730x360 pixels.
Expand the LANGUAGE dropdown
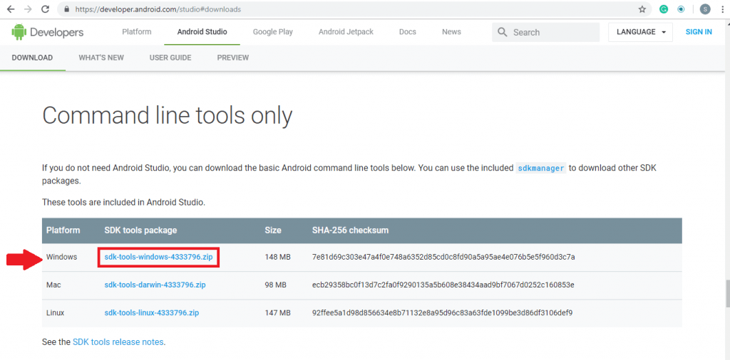[640, 32]
